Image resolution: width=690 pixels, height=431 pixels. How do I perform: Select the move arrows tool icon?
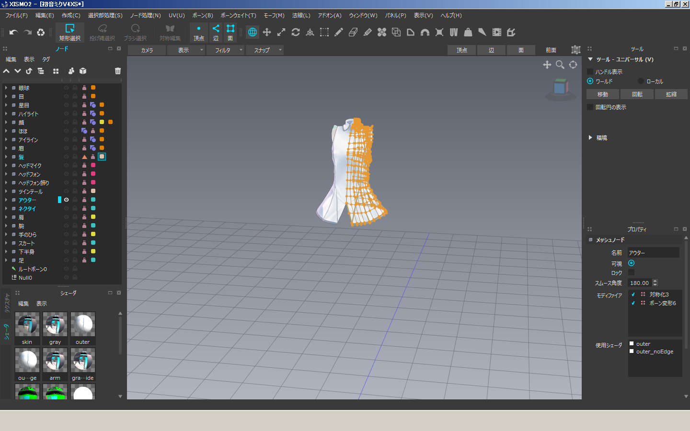pyautogui.click(x=267, y=32)
